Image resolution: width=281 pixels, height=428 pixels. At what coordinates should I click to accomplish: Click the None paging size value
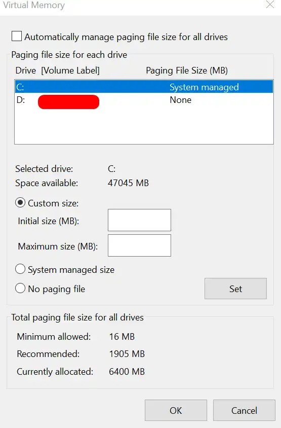pos(180,100)
